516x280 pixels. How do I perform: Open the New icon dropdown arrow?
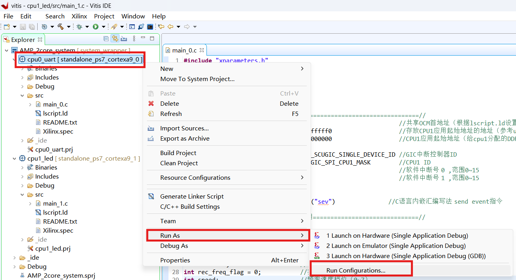pyautogui.click(x=14, y=27)
